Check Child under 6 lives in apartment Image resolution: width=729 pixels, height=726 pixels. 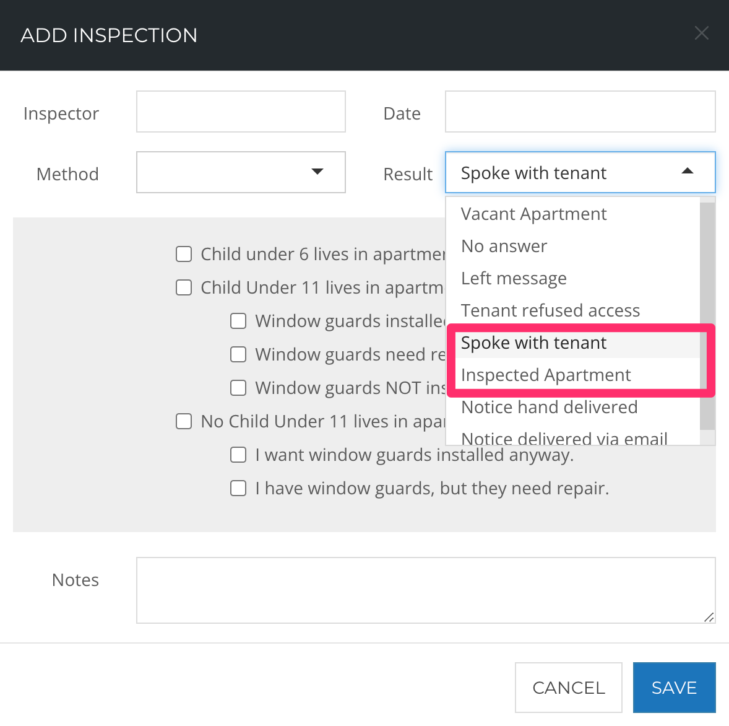point(184,254)
